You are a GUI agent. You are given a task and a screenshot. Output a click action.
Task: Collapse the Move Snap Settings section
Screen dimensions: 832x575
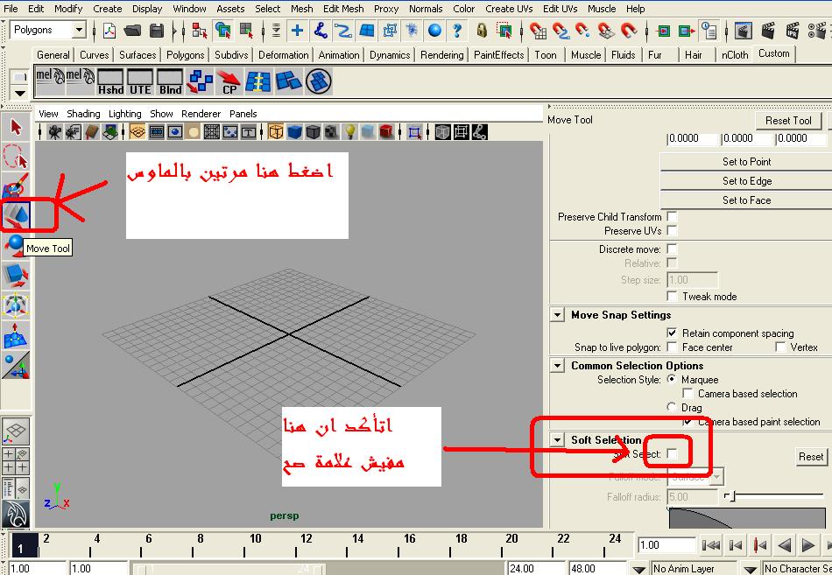click(x=557, y=315)
